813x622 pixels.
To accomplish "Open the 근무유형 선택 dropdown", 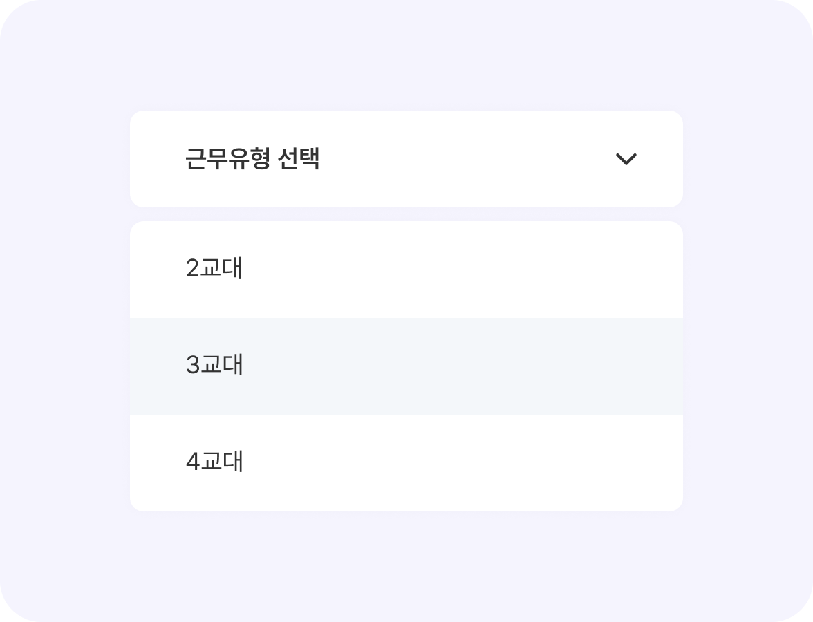I will pos(406,159).
